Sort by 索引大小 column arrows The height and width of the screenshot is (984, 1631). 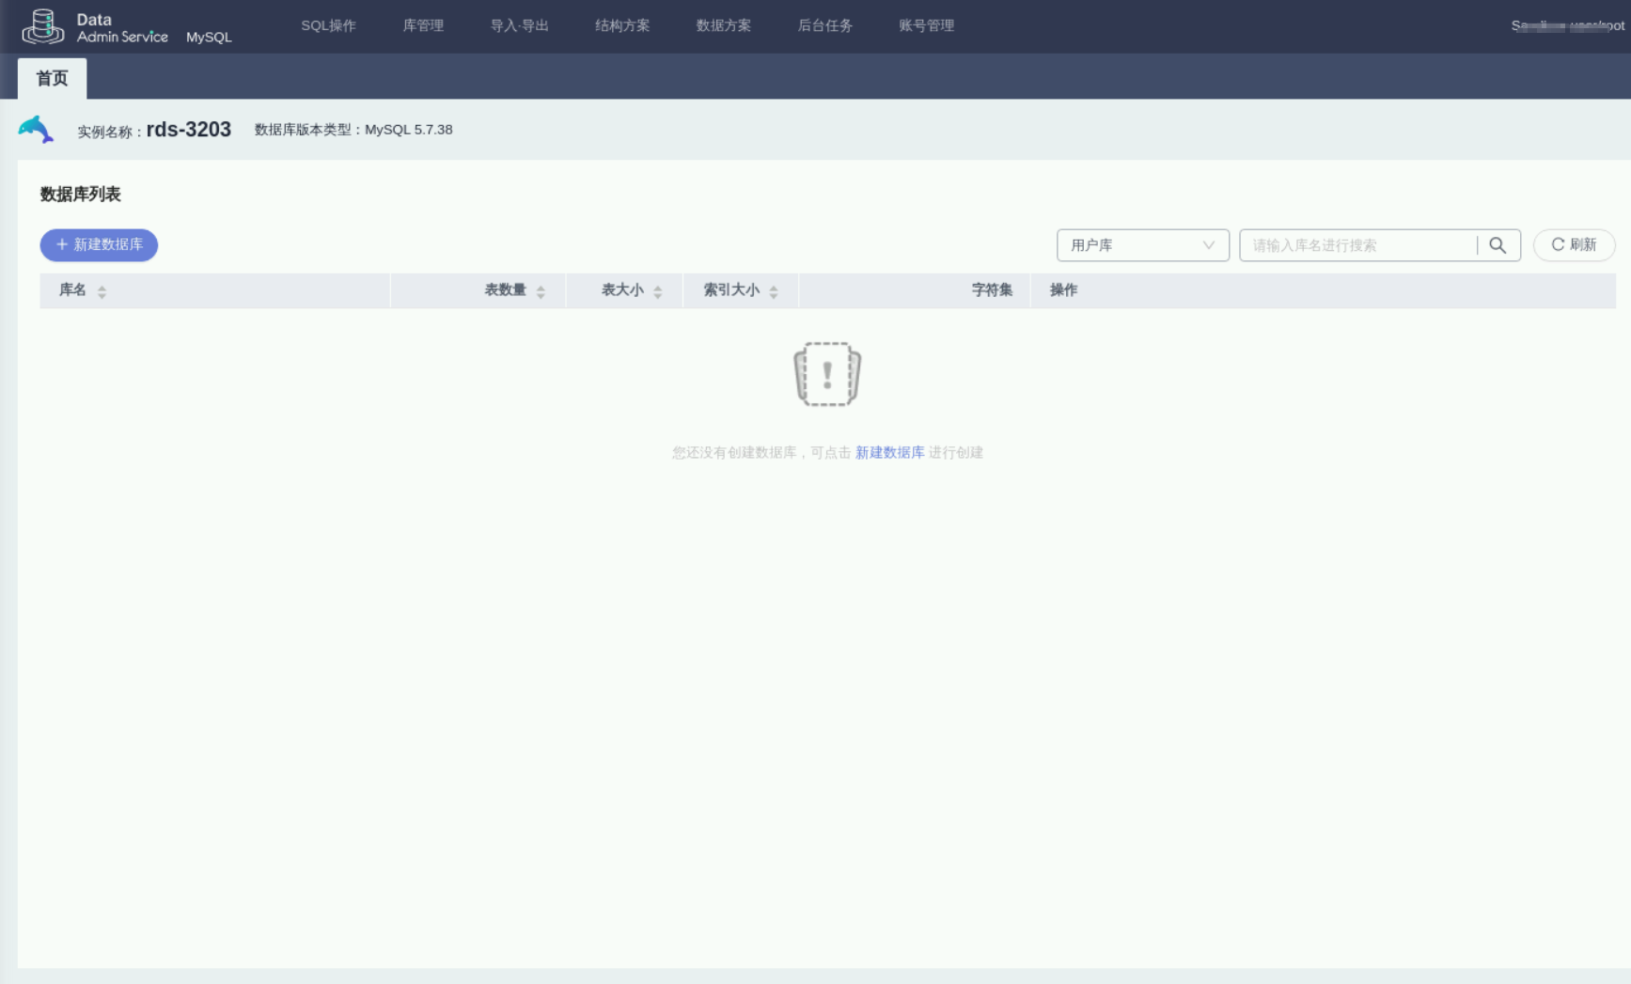coord(773,291)
